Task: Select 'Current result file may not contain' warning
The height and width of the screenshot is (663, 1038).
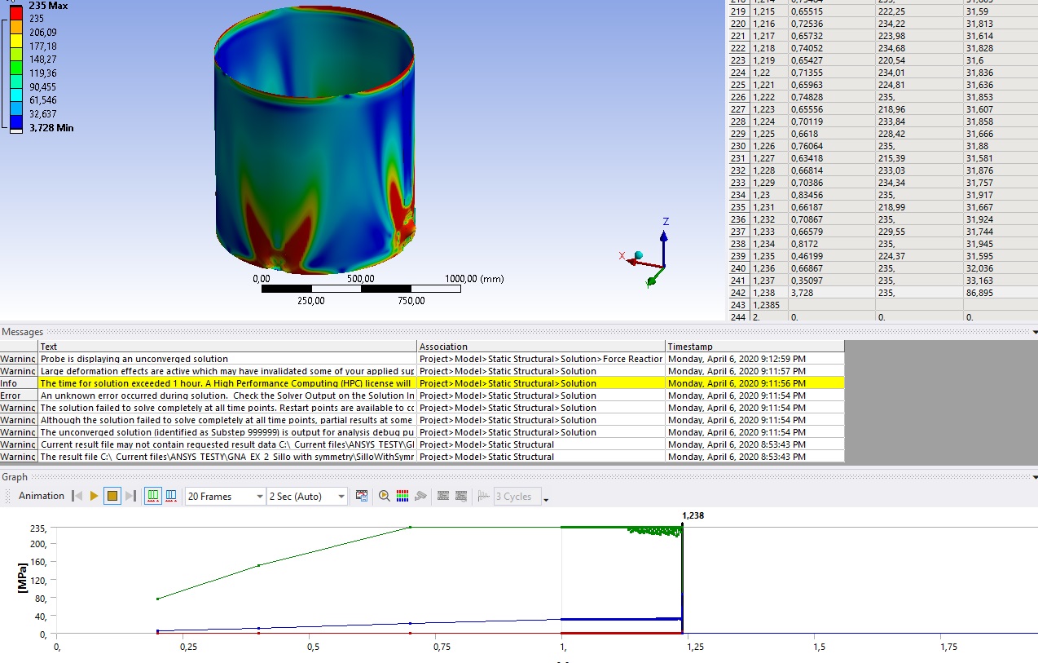Action: 422,444
